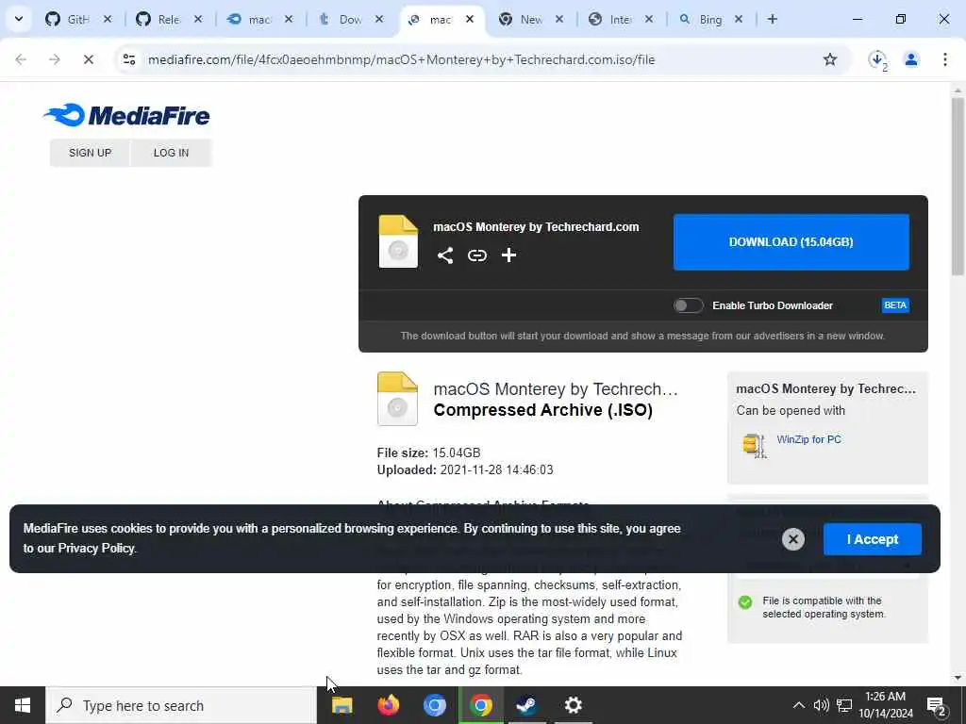Click the address bar URL
The image size is (966, 724).
(x=401, y=59)
